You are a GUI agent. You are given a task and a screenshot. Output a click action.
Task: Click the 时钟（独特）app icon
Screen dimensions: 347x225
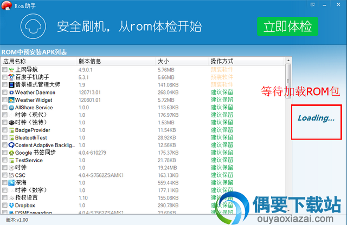[x=11, y=123]
